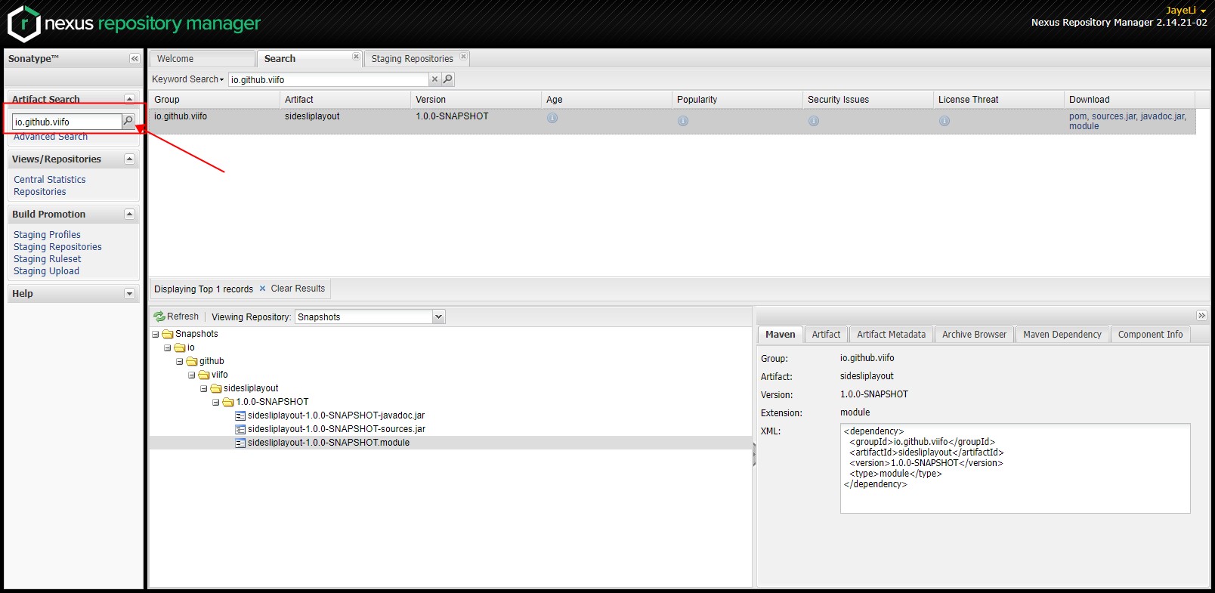Viewport: 1215px width, 593px height.
Task: Switch to the Artifact tab
Action: (826, 335)
